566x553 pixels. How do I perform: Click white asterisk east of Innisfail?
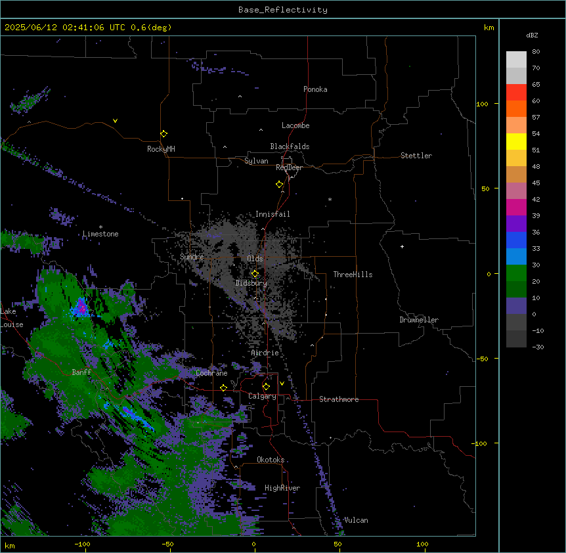click(x=330, y=199)
